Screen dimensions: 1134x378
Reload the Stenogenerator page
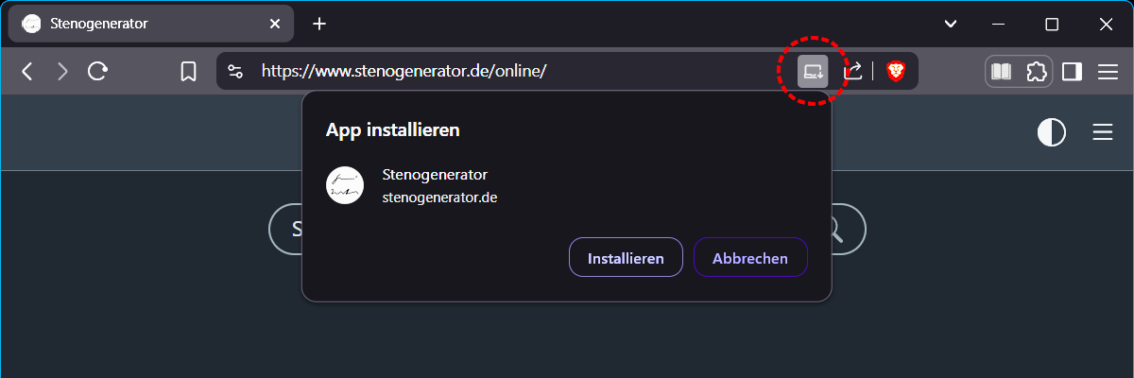pyautogui.click(x=97, y=71)
